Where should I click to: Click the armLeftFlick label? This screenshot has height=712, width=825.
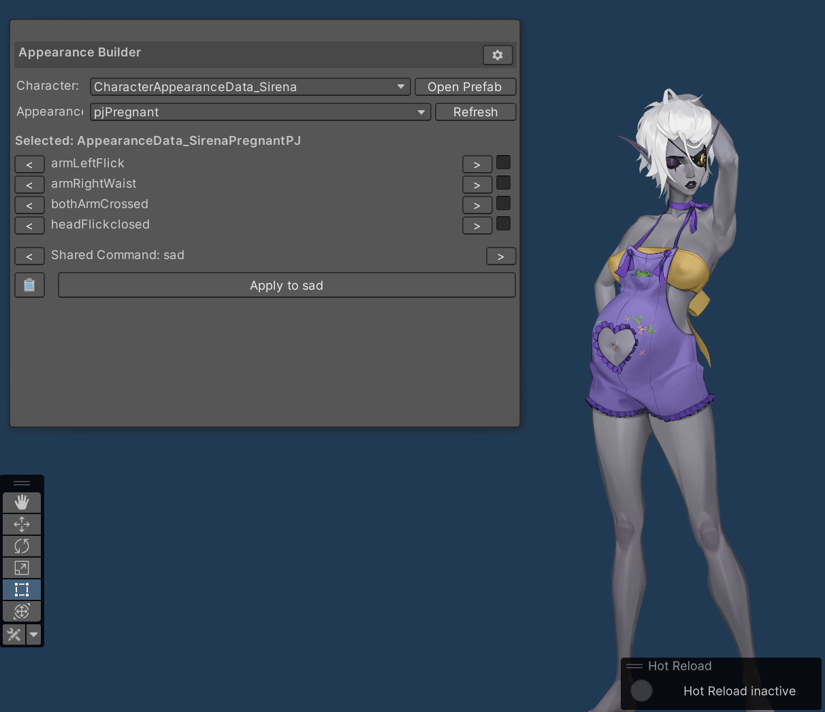(x=88, y=163)
